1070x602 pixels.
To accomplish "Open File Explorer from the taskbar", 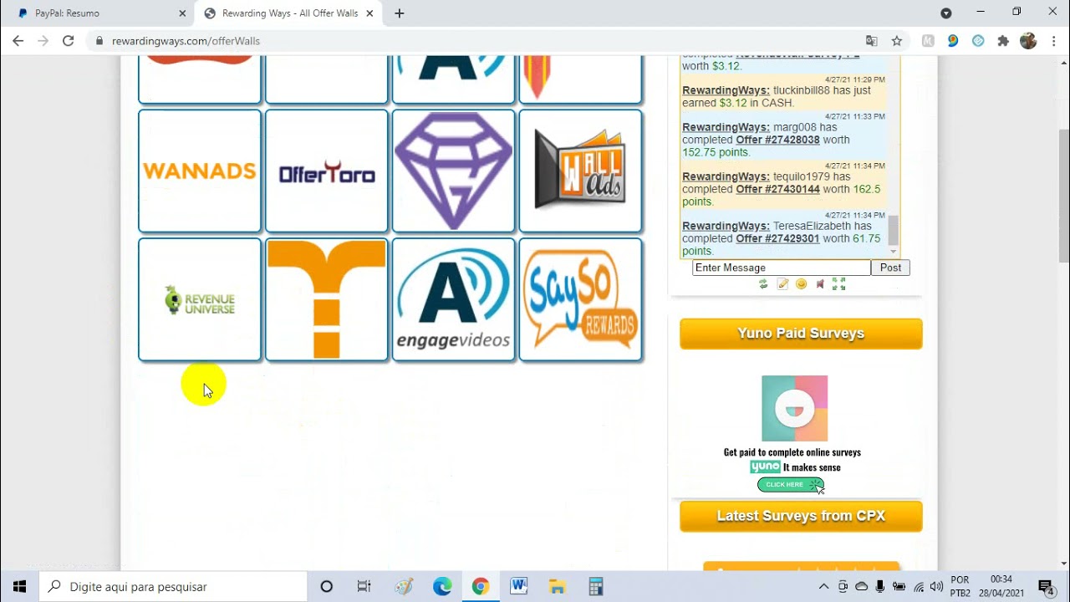I will tap(557, 586).
